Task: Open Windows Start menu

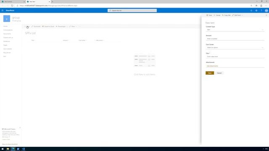Action: pyautogui.click(x=3, y=149)
